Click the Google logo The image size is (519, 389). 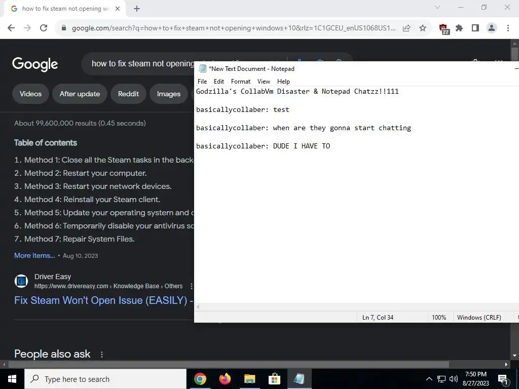point(35,64)
